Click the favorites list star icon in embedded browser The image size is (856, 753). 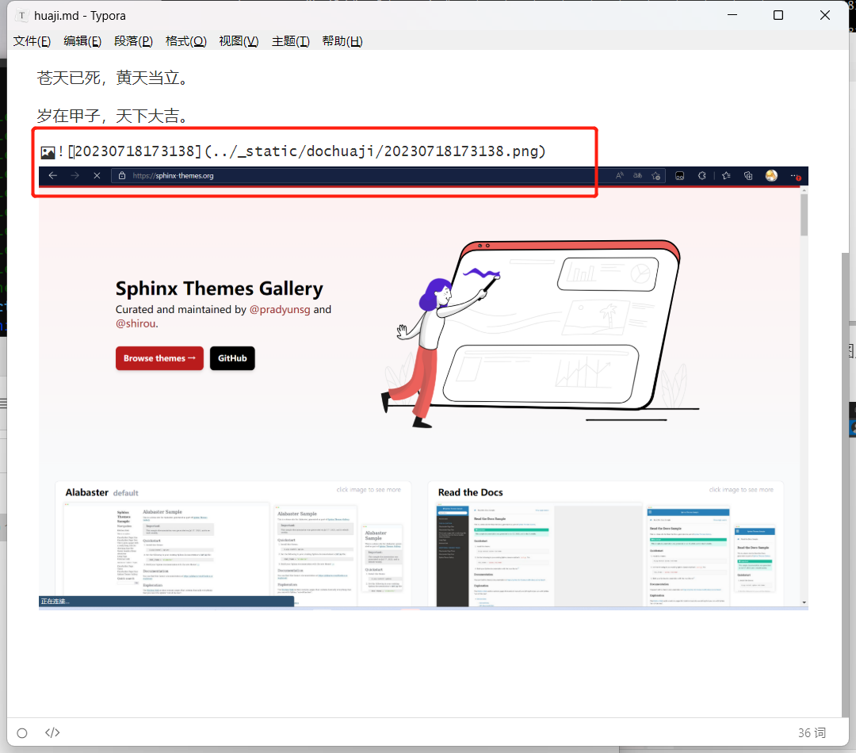pos(726,176)
